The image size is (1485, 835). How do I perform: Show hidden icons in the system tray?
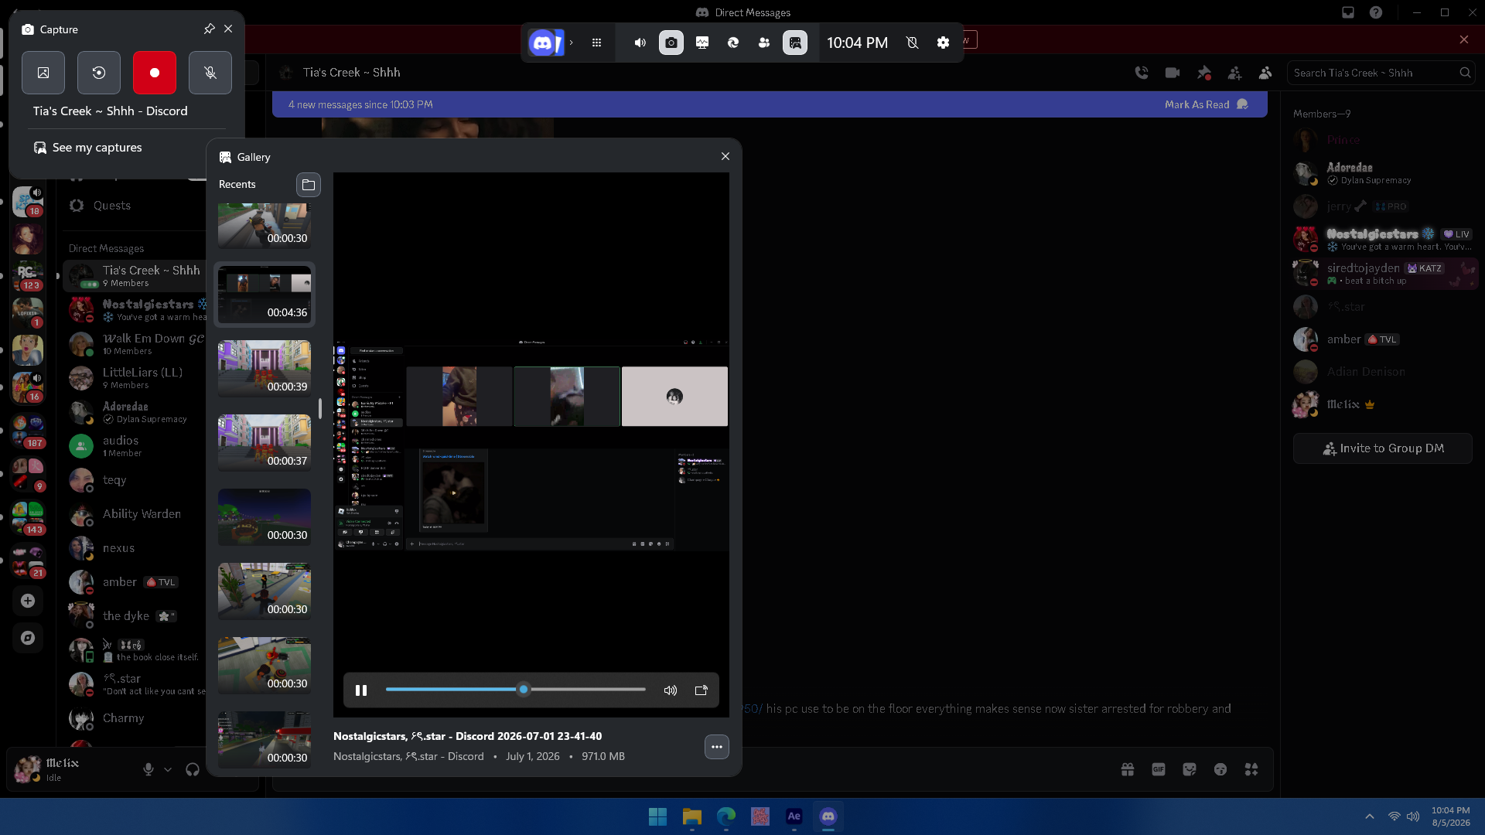point(1370,816)
